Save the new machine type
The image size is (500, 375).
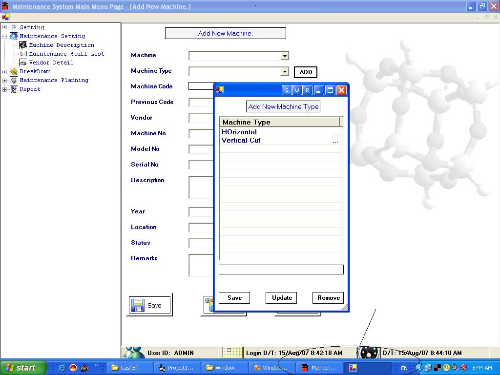click(x=234, y=298)
